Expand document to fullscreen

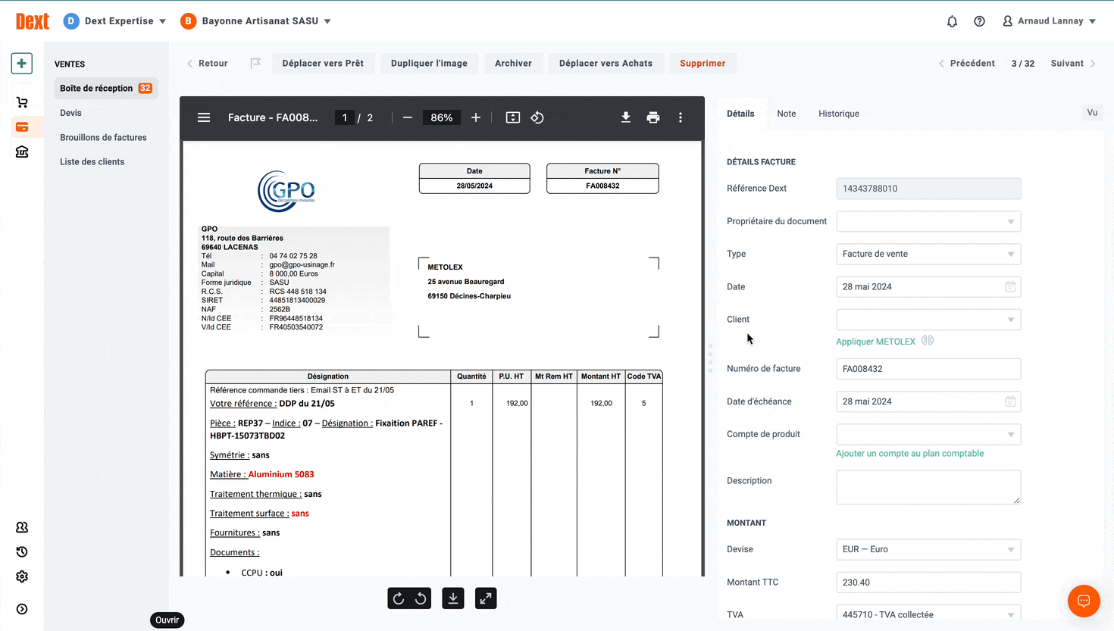(486, 598)
